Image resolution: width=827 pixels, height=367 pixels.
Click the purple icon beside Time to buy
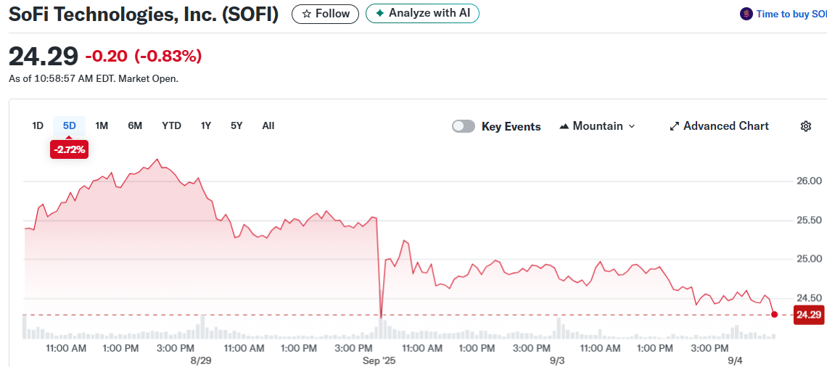click(746, 15)
